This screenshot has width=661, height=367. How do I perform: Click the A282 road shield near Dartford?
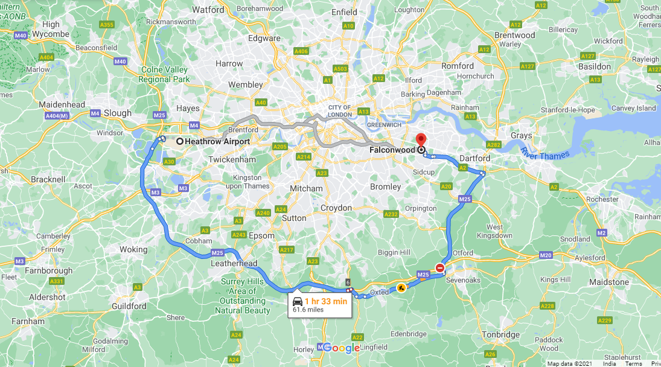coord(493,144)
